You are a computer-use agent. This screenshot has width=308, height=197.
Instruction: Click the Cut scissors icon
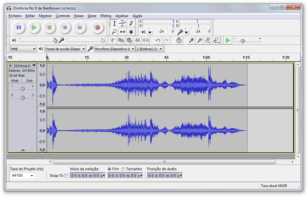click(x=112, y=40)
